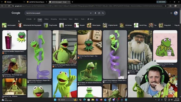The image size is (181, 102).
Task: Open Firefox from the taskbar
Action: tap(101, 100)
